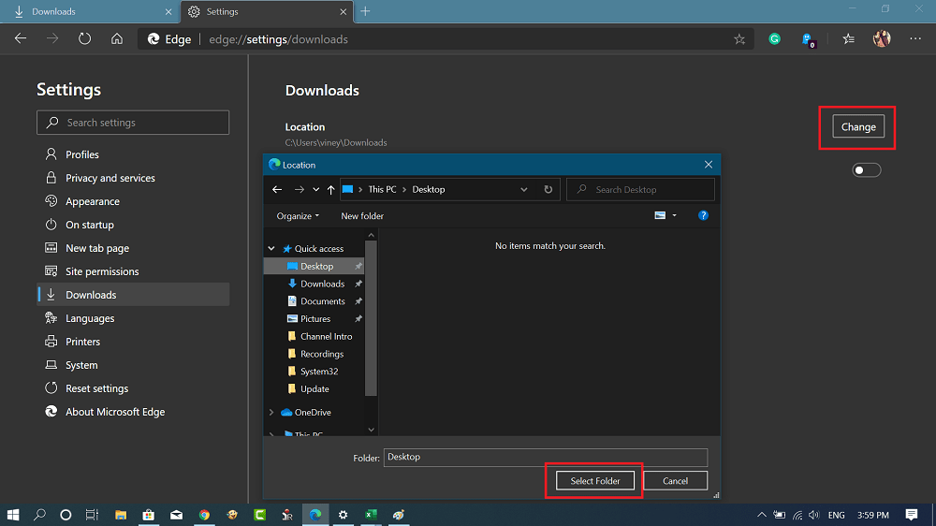The image size is (936, 526).
Task: Open the Favorites list icon
Action: click(x=848, y=38)
